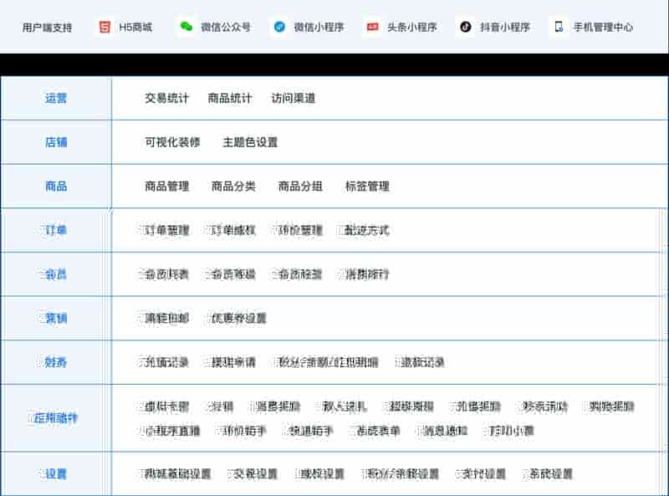Click 优惠券设置 in the 营销 row
This screenshot has width=669, height=496.
coord(237,319)
